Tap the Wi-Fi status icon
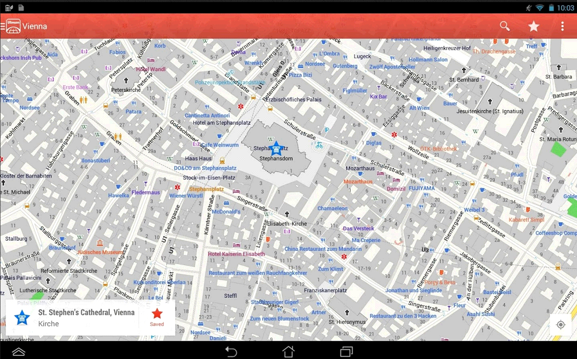The height and width of the screenshot is (359, 577). point(540,8)
